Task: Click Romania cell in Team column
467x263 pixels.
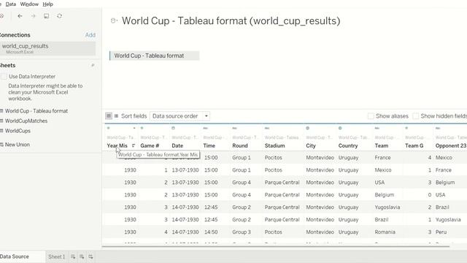Action: tap(385, 232)
